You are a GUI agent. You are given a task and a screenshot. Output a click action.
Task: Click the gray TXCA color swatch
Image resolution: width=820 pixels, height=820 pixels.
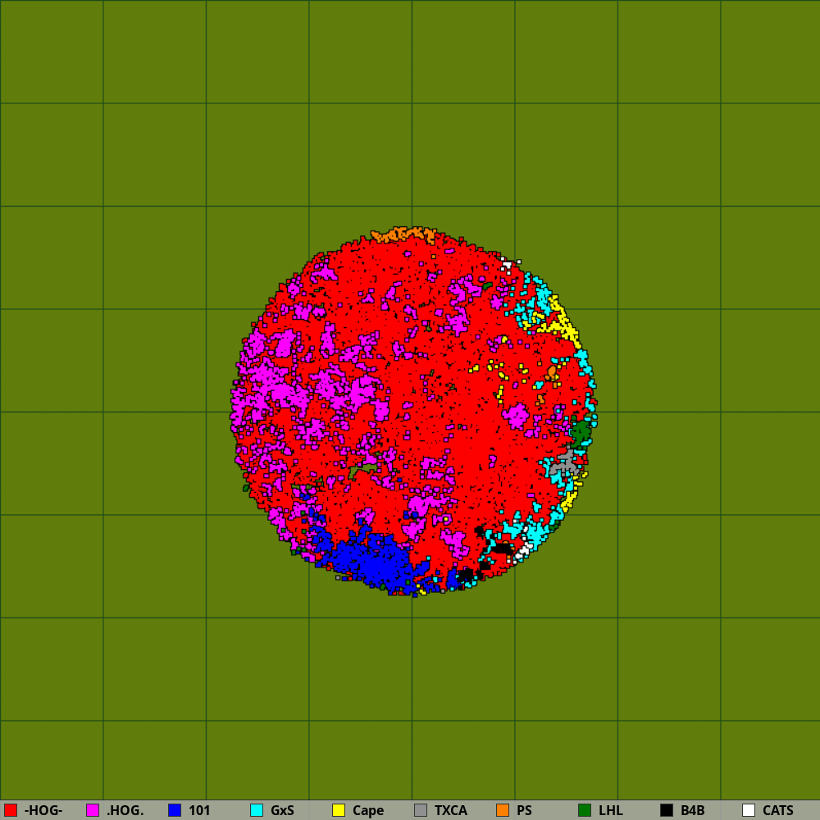[421, 810]
